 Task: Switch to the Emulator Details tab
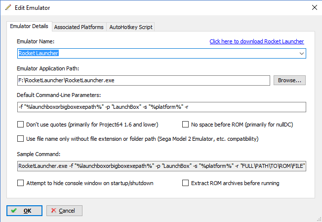29,27
